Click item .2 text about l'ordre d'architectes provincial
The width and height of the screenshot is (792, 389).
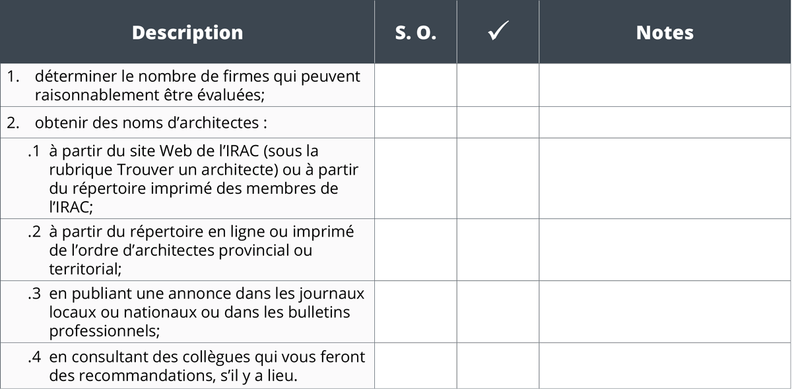coord(201,251)
